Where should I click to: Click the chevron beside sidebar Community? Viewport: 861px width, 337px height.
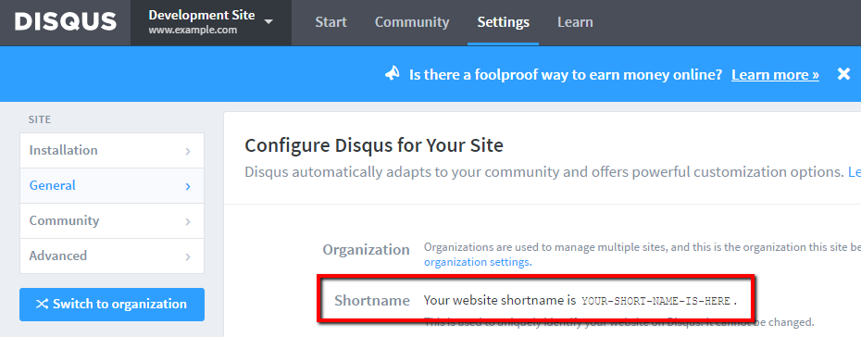(x=188, y=221)
